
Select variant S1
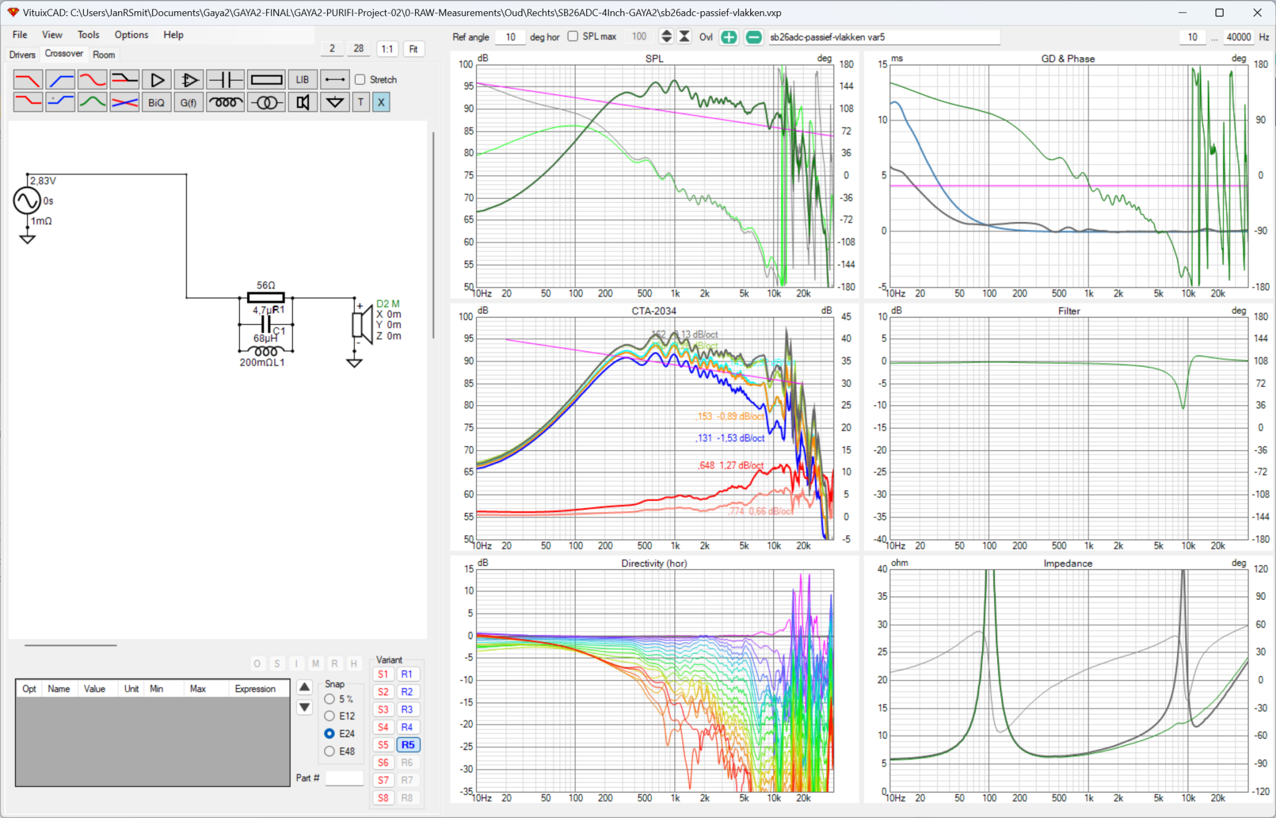[x=383, y=675]
